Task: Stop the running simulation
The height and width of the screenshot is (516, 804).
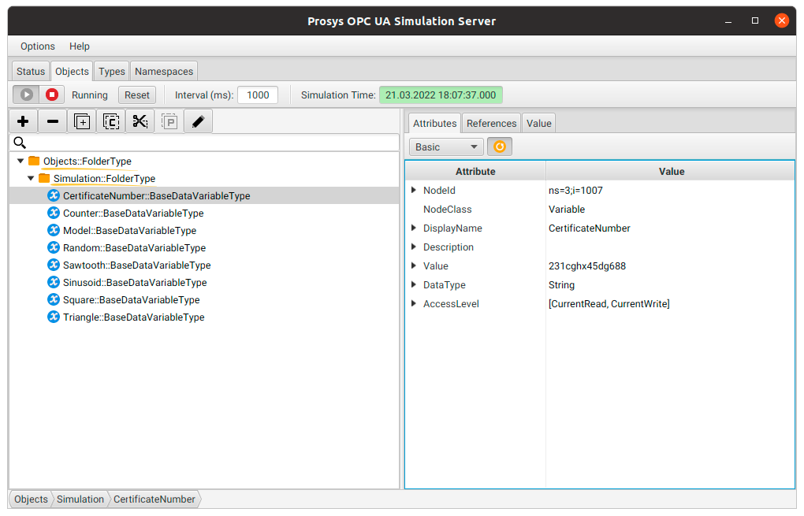Action: pos(52,95)
